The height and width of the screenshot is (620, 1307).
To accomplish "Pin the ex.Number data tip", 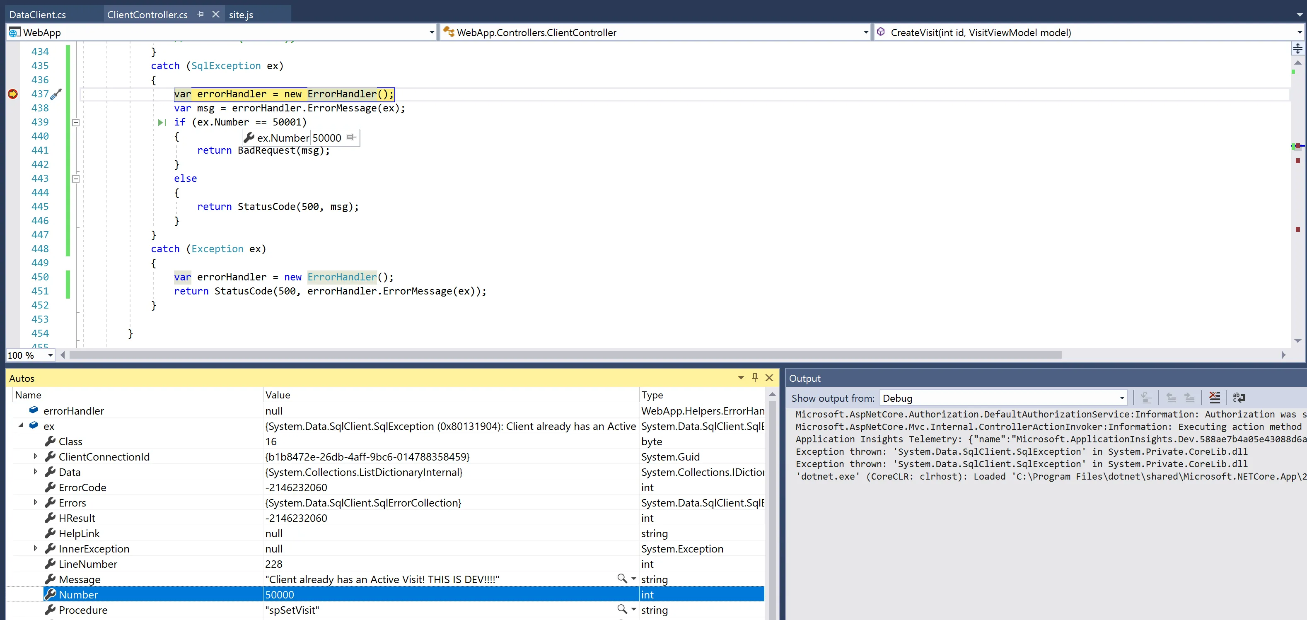I will point(351,138).
